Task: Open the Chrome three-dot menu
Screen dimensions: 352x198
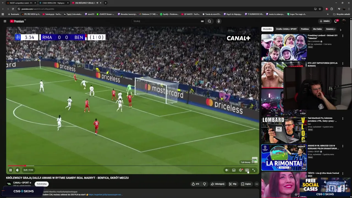Action: point(349,9)
